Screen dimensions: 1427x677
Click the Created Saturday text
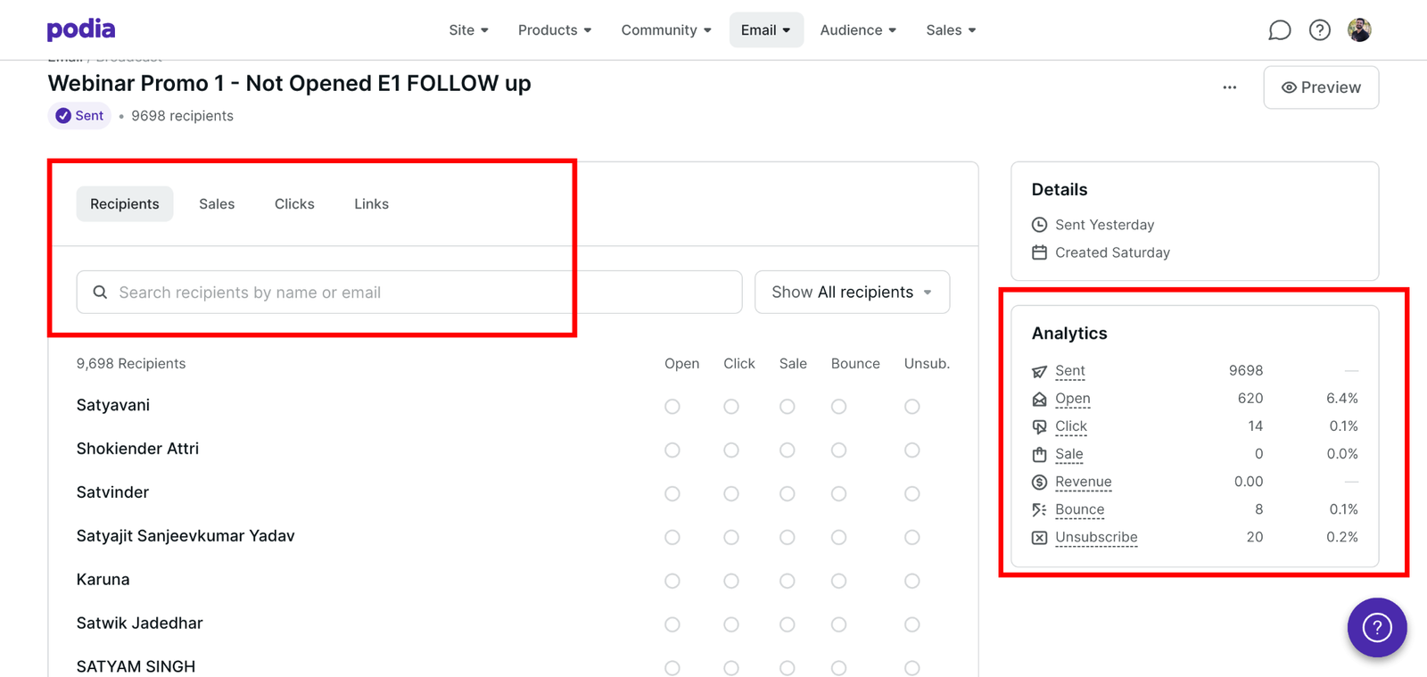click(1112, 252)
